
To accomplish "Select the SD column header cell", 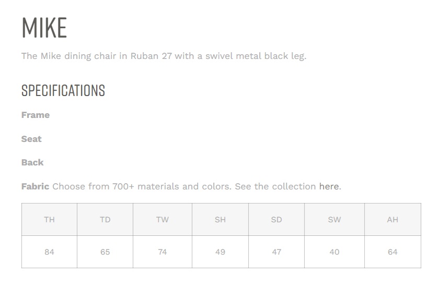I will 276,220.
